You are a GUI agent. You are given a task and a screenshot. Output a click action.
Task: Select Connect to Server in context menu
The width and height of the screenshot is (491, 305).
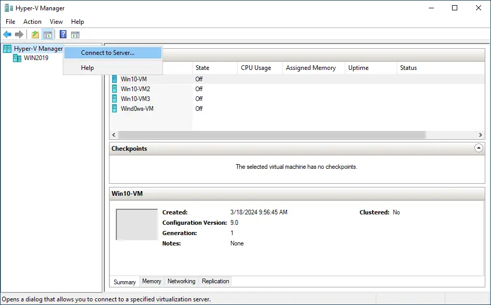click(x=107, y=53)
